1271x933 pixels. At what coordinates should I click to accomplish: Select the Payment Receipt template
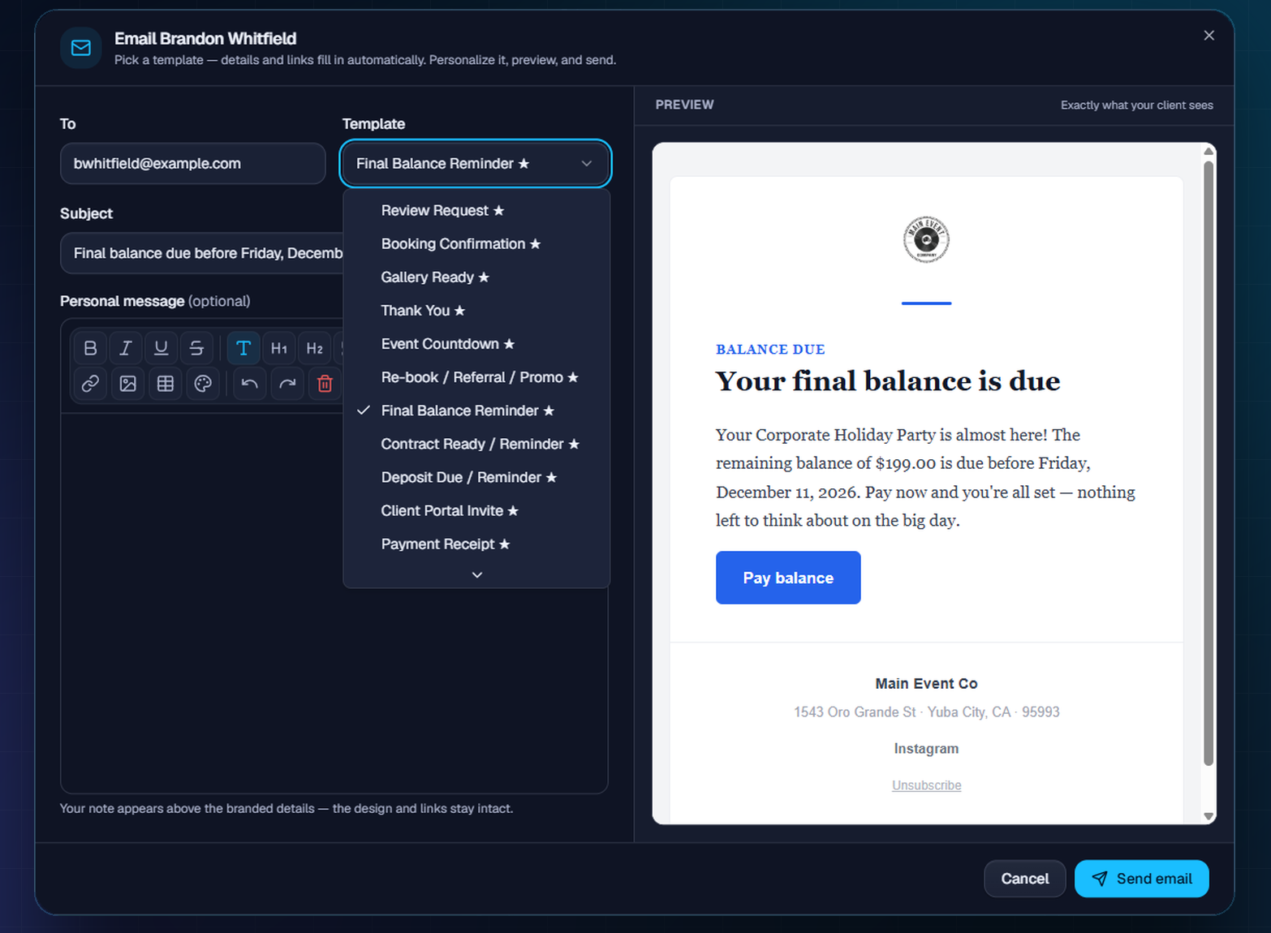pyautogui.click(x=476, y=544)
